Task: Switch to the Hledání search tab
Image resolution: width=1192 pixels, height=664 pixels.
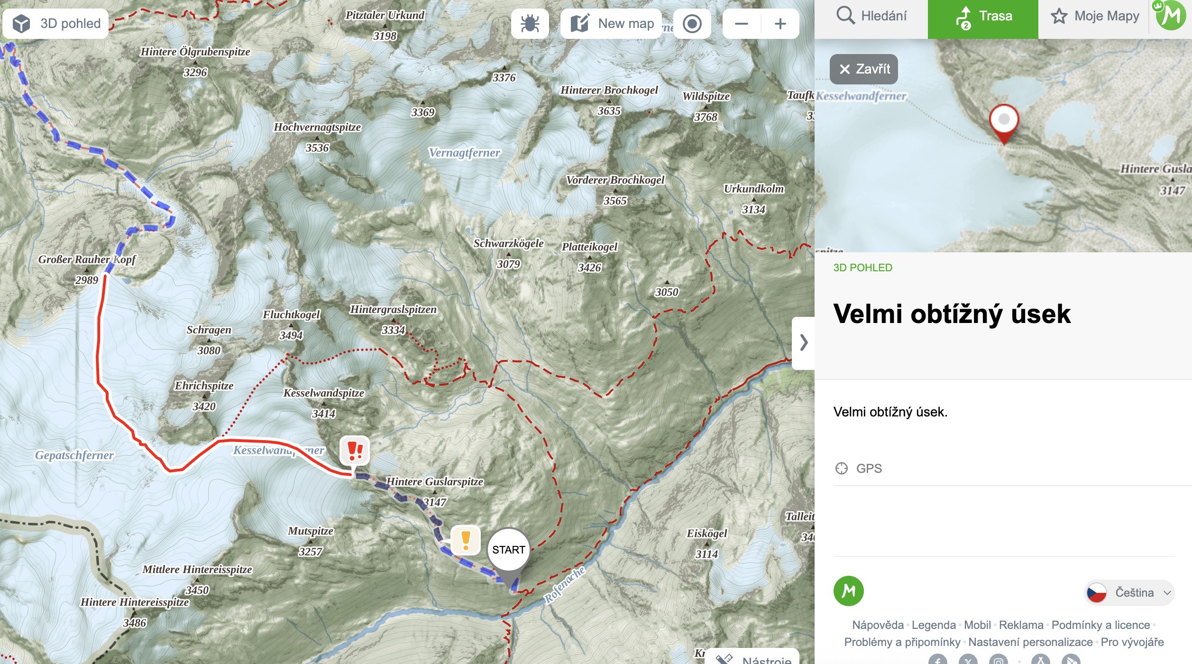Action: click(871, 16)
